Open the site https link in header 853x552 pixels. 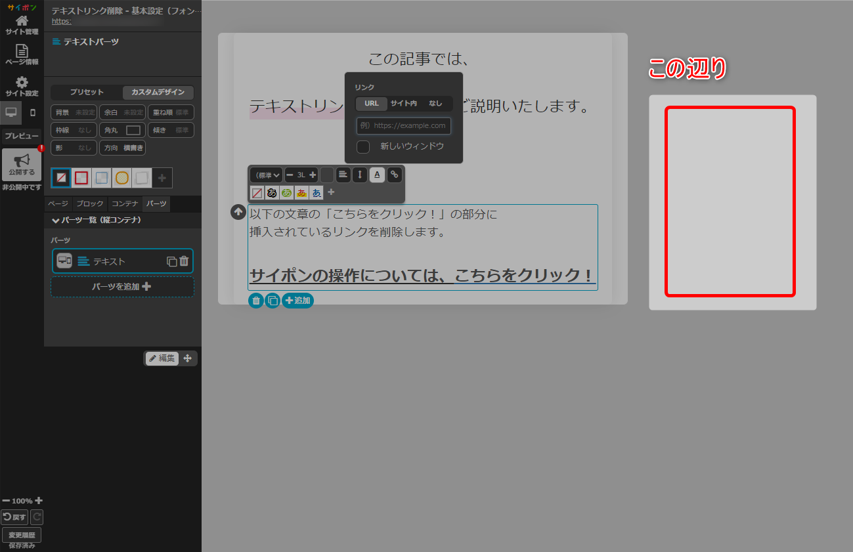coord(61,21)
